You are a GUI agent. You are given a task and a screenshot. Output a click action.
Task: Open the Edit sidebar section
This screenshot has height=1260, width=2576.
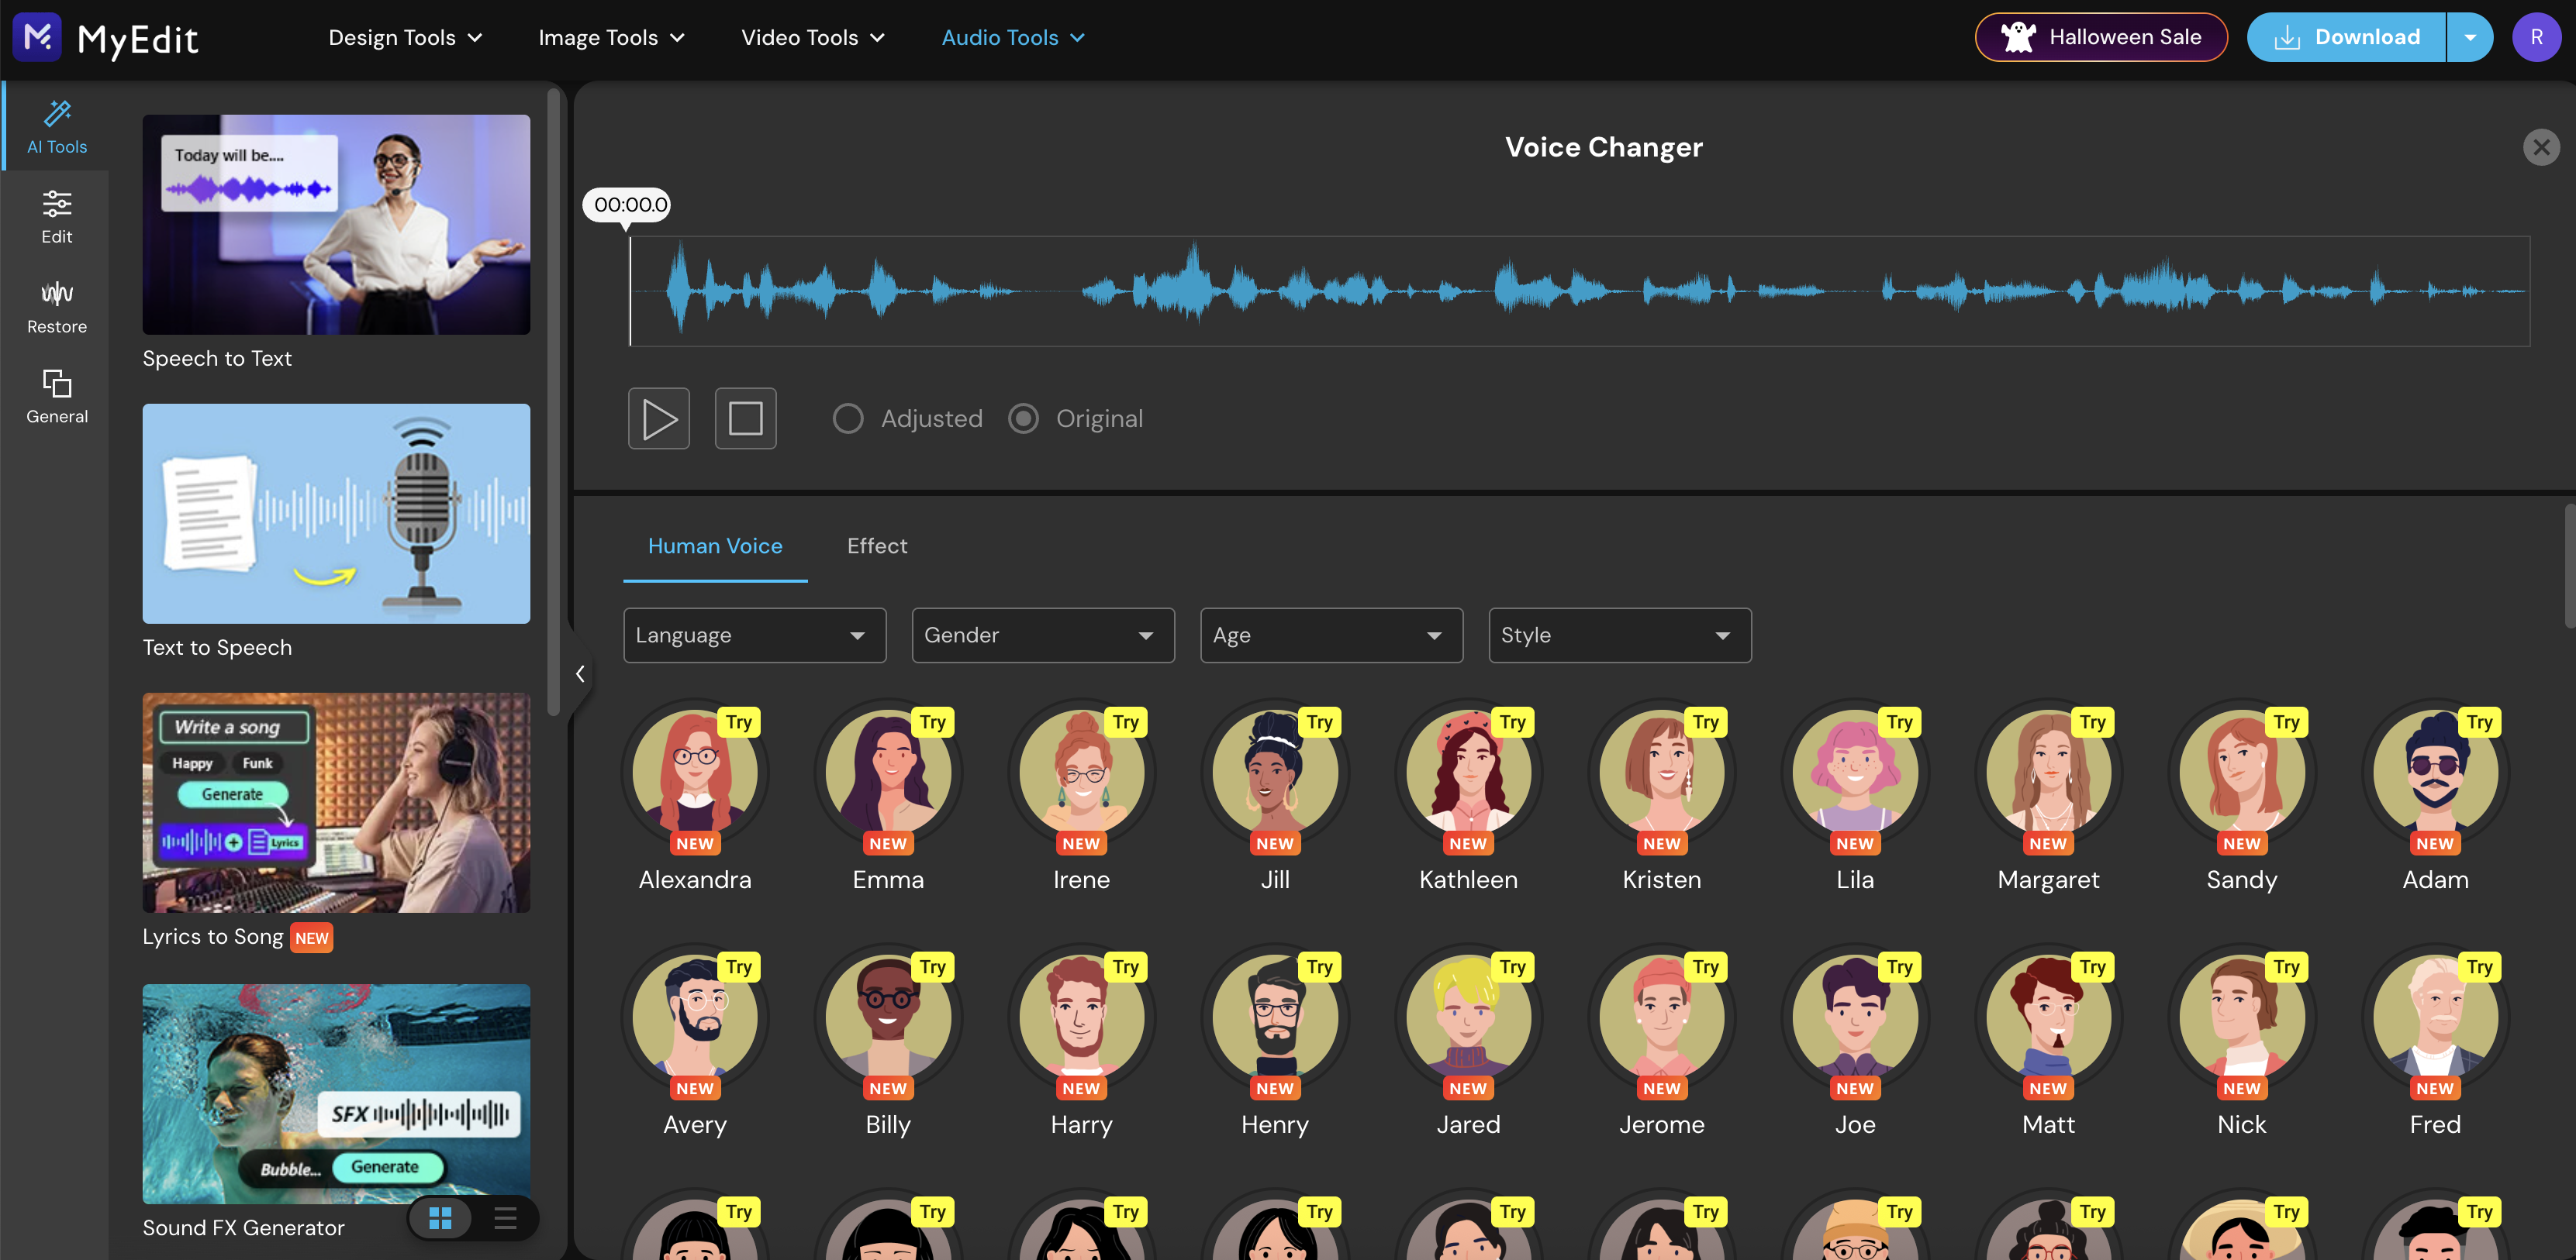pos(57,216)
